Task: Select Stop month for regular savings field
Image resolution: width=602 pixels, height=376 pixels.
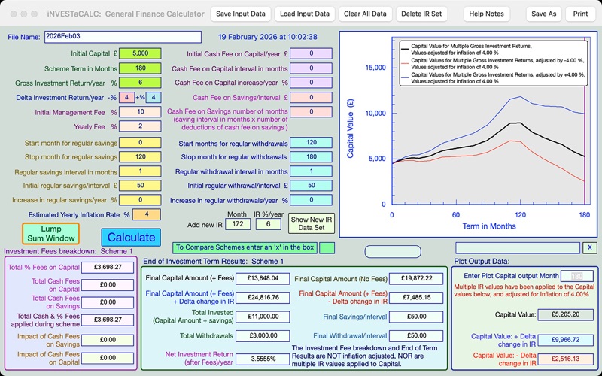Action: click(140, 156)
